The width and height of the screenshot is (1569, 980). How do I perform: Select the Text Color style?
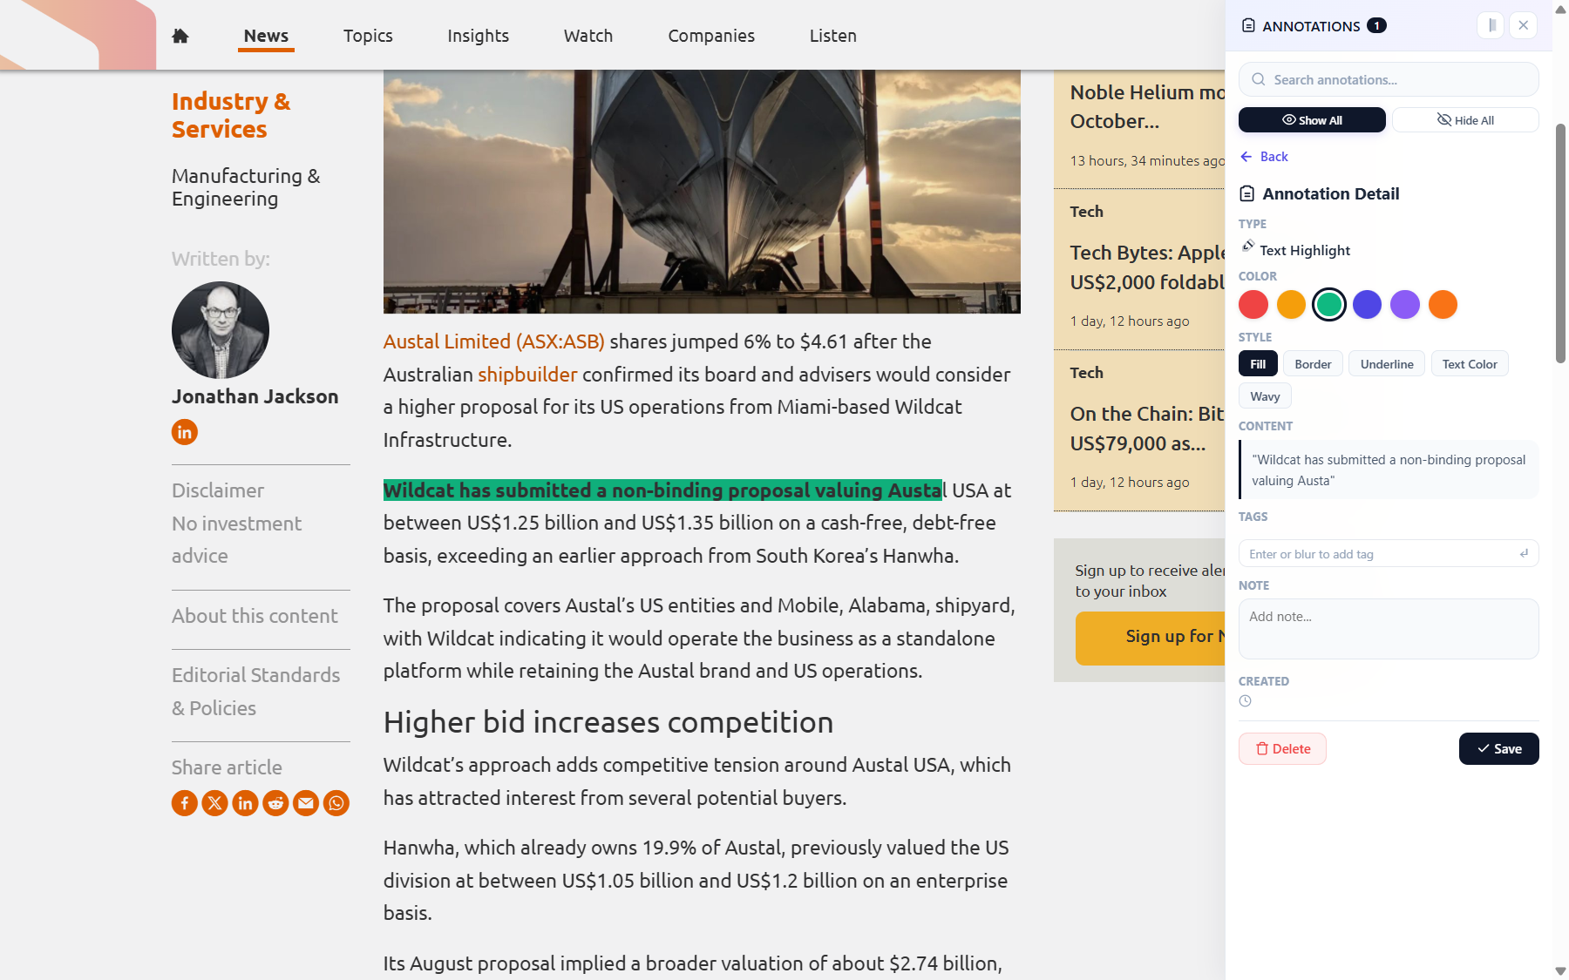1470,364
